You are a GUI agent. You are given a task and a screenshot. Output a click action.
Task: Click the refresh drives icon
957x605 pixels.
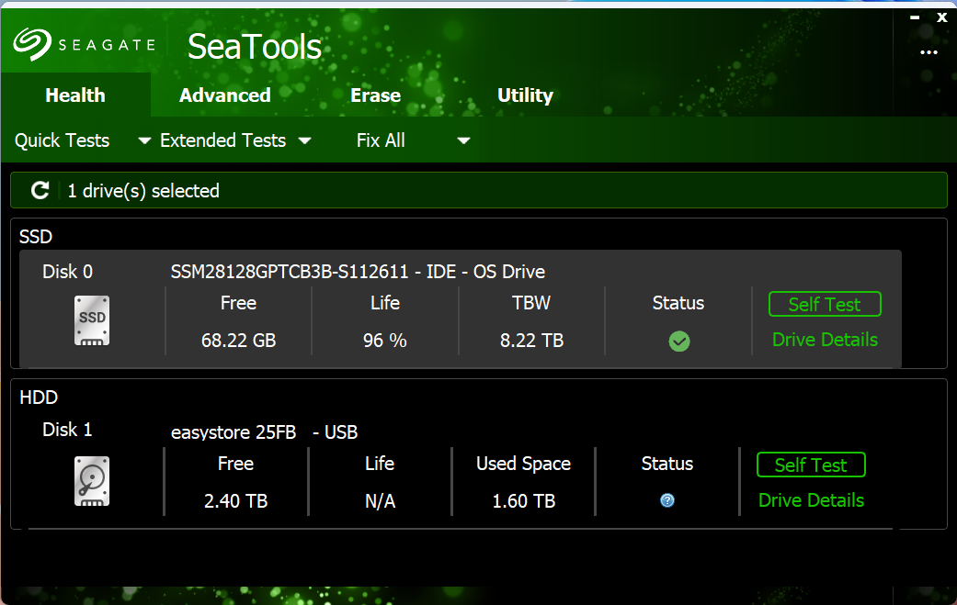point(40,190)
